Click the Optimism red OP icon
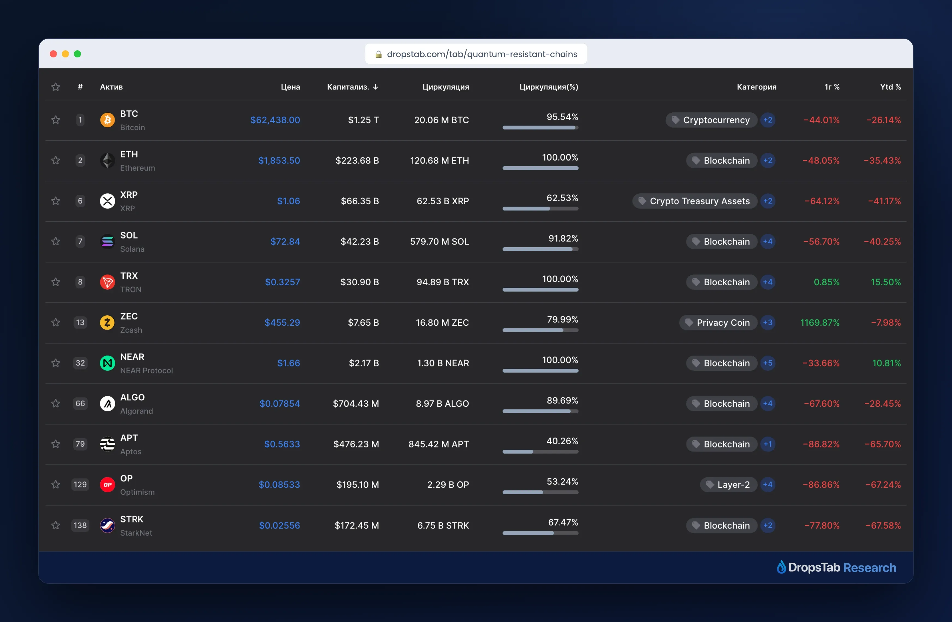The height and width of the screenshot is (622, 952). (x=107, y=485)
